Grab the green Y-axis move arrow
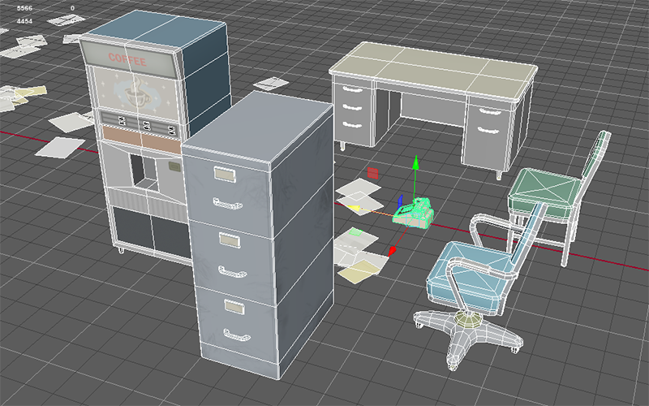Screen dimensions: 649x406 (x=416, y=162)
